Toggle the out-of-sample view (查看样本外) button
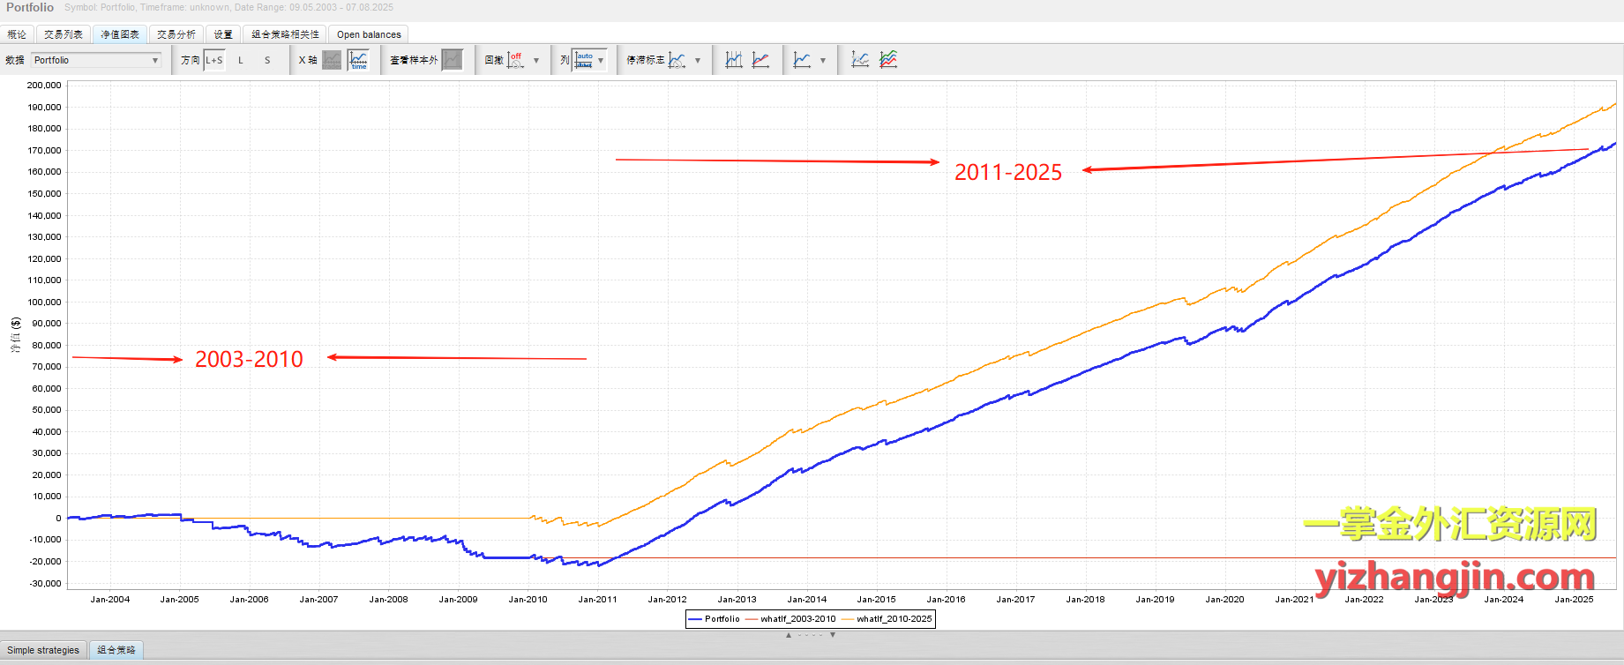 452,60
